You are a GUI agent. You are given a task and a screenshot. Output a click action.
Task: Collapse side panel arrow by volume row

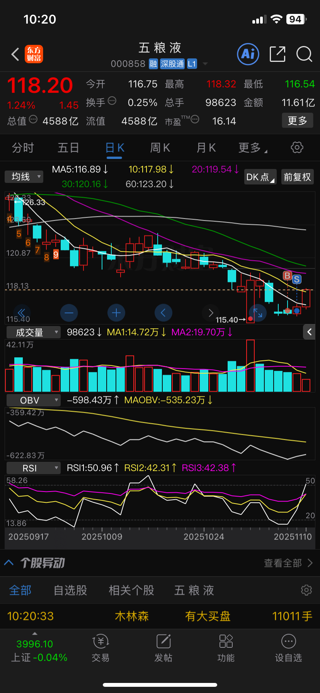(x=309, y=332)
